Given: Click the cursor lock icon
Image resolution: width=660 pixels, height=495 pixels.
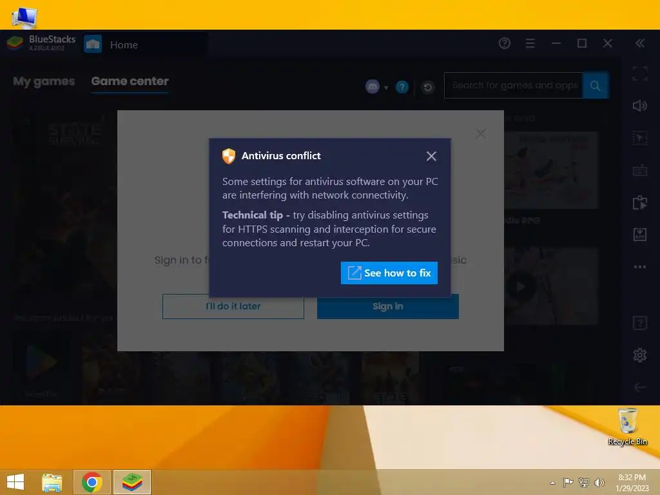Looking at the screenshot, I should [x=640, y=138].
